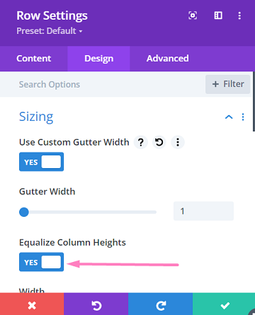Click the blue redo button
Image resolution: width=255 pixels, height=315 pixels.
tap(161, 304)
